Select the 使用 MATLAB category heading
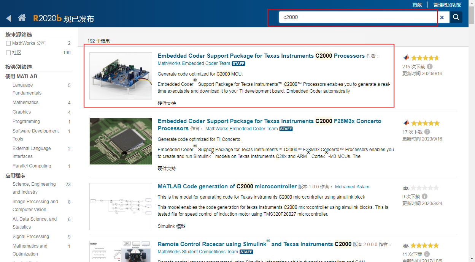The height and width of the screenshot is (262, 475). pyautogui.click(x=21, y=76)
